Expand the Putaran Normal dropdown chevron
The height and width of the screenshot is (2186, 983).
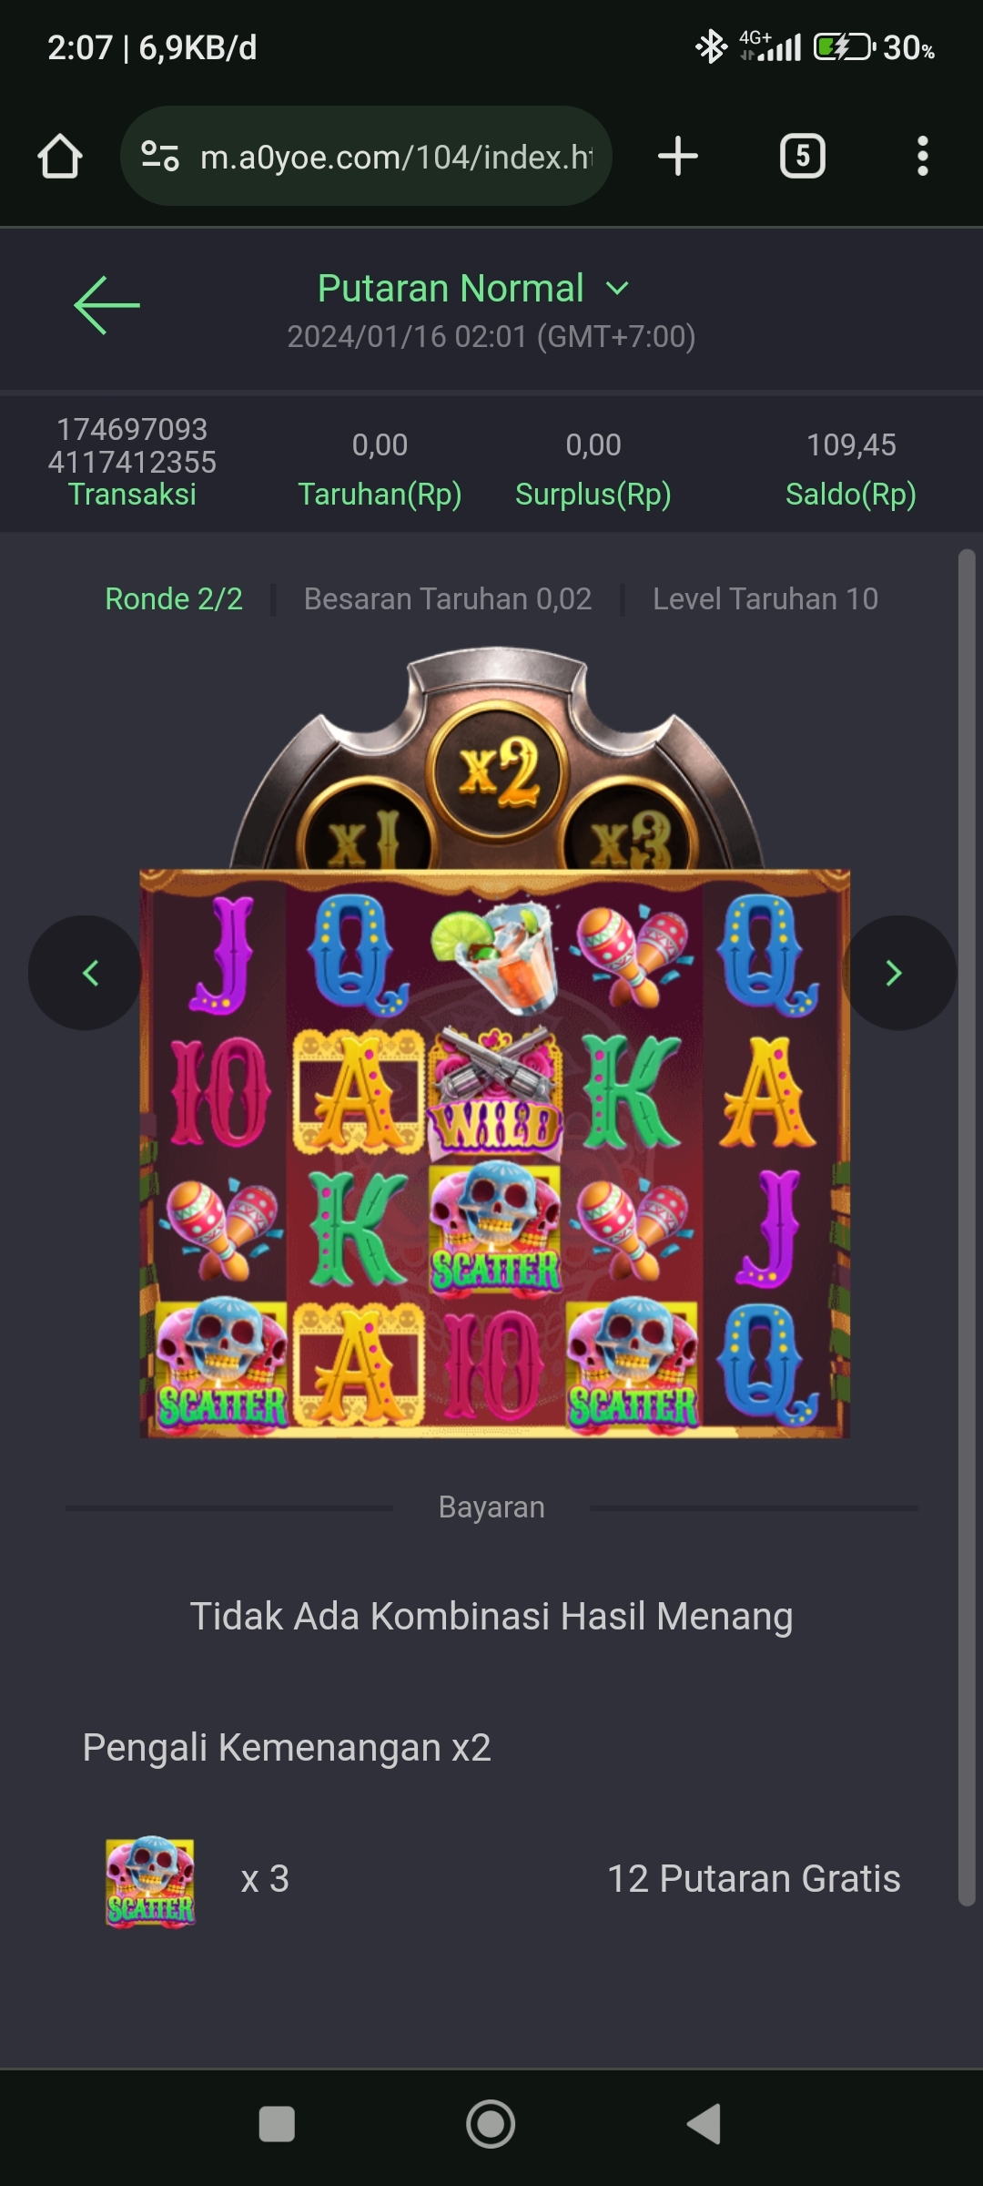tap(617, 289)
